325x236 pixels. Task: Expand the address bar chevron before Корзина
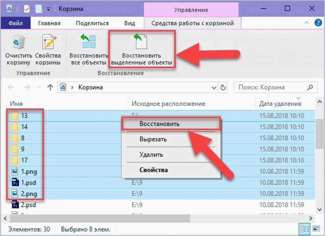pyautogui.click(x=72, y=88)
